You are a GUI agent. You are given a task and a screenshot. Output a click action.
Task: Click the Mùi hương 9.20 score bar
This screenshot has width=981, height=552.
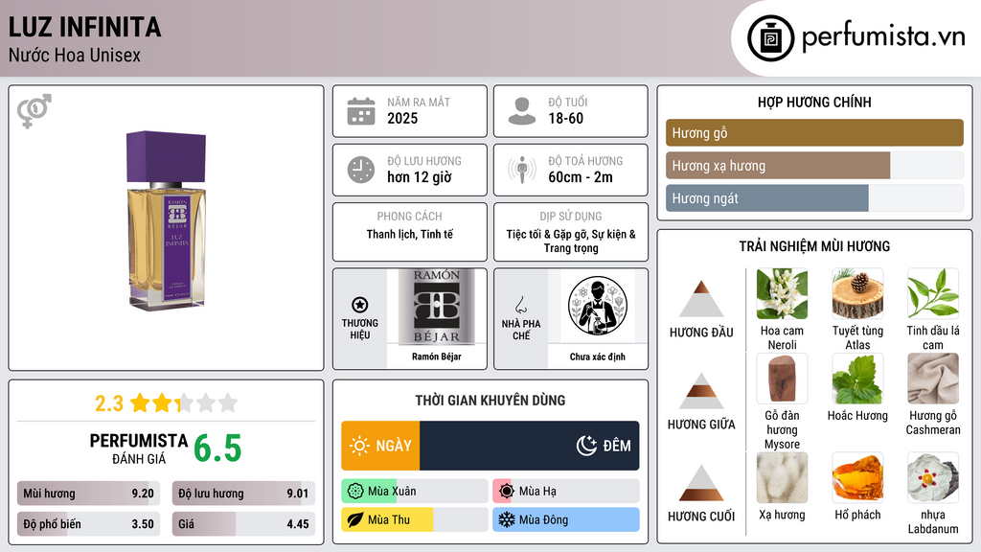tap(89, 494)
